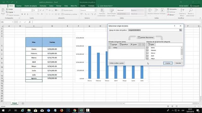
Task: Open the Datos ribbon tab
Action: (x=51, y=6)
